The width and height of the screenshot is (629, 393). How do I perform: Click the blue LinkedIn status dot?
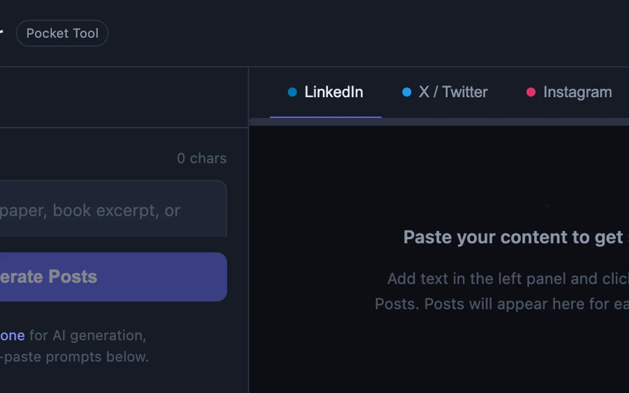[x=293, y=92]
